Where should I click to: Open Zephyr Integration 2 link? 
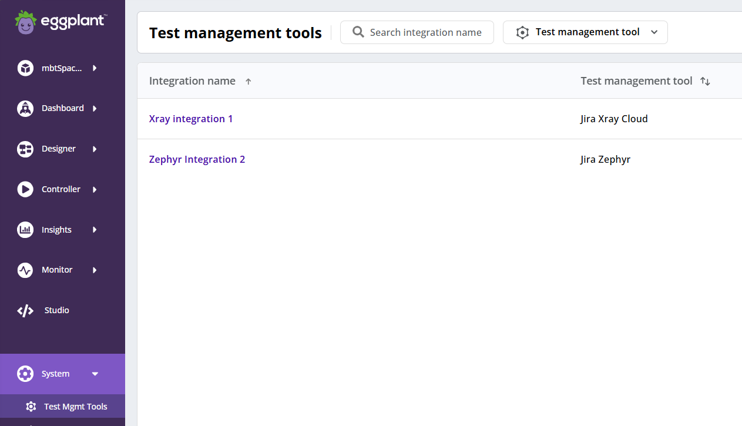[x=197, y=159]
